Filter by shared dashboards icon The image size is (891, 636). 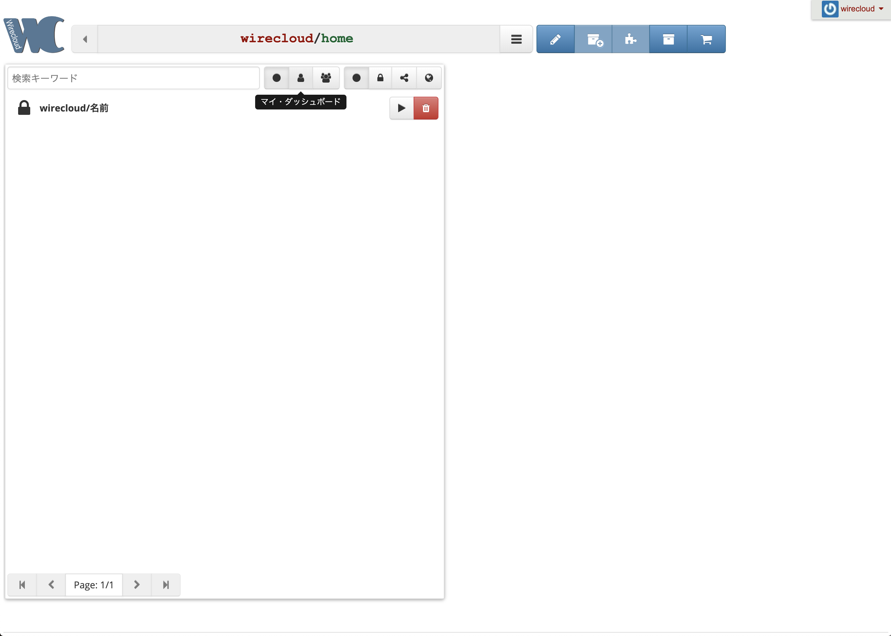click(405, 78)
